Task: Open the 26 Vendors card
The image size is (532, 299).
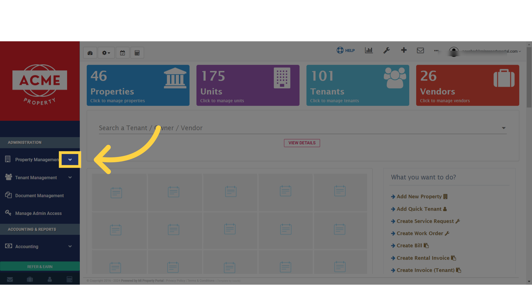Action: coord(467,85)
